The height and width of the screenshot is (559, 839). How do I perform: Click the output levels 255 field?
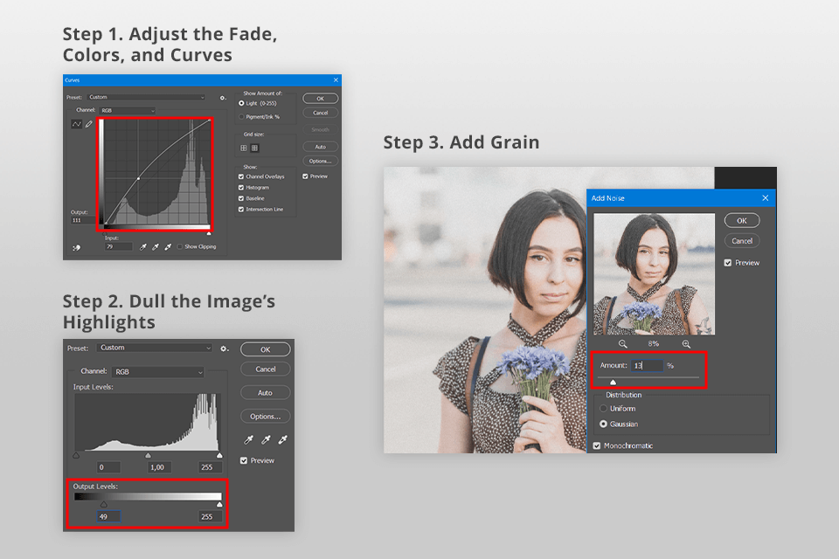pyautogui.click(x=209, y=517)
